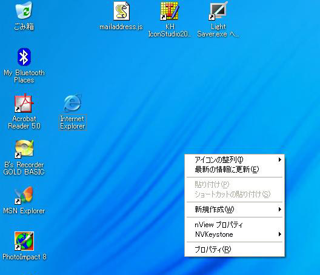Expand the アイコンの整列 submenu arrow
The width and height of the screenshot is (320, 275).
(280, 159)
